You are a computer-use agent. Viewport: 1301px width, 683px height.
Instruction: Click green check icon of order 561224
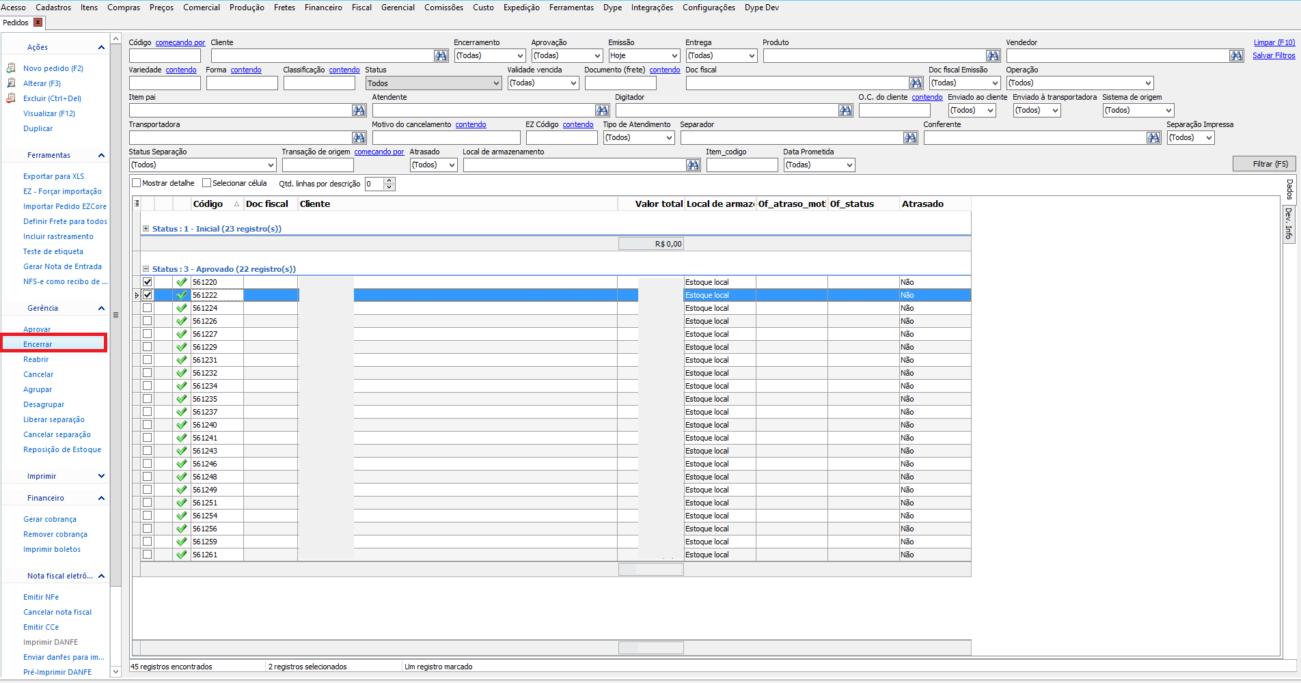pos(181,308)
